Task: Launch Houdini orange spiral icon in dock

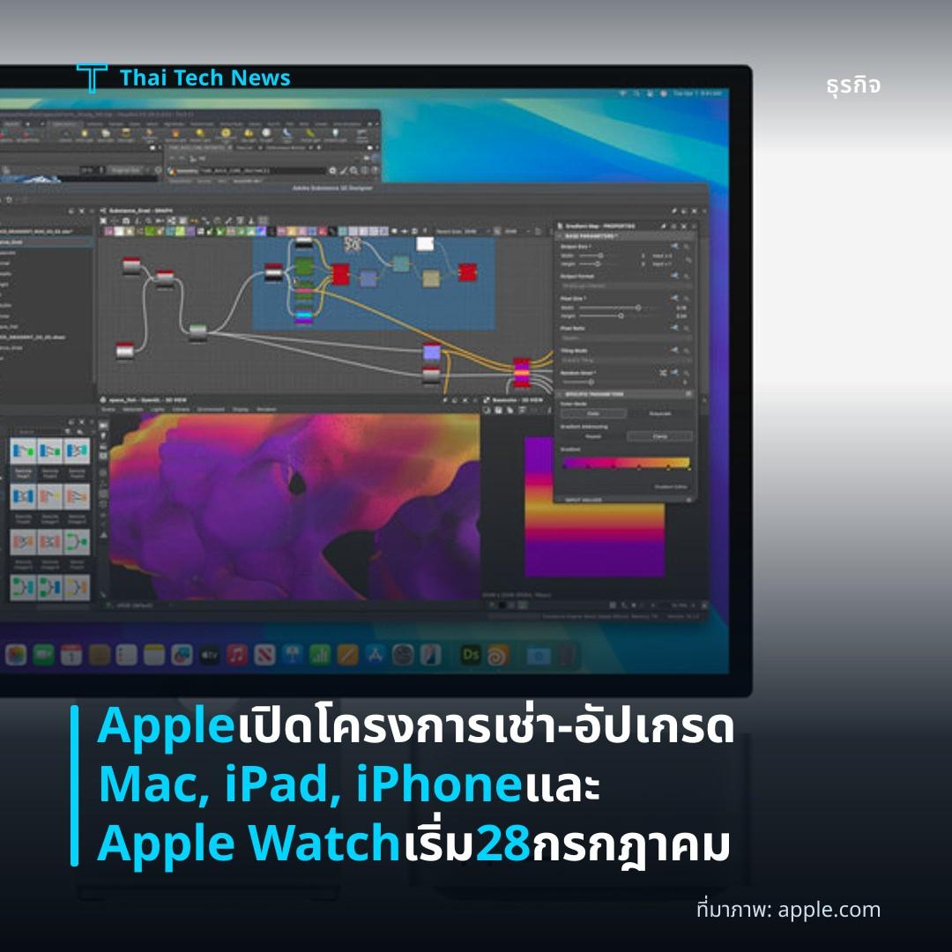Action: click(498, 656)
